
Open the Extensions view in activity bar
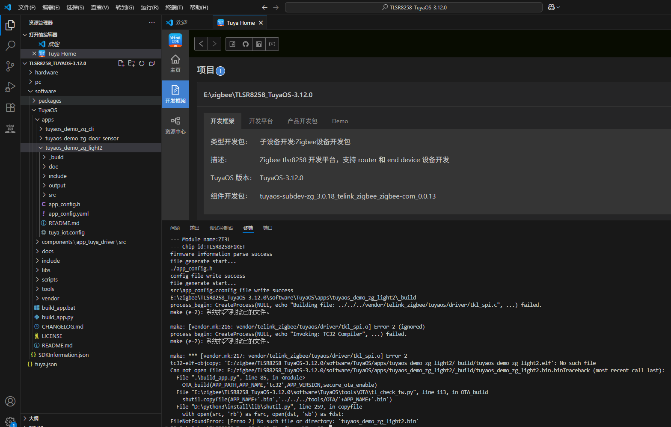pos(10,107)
